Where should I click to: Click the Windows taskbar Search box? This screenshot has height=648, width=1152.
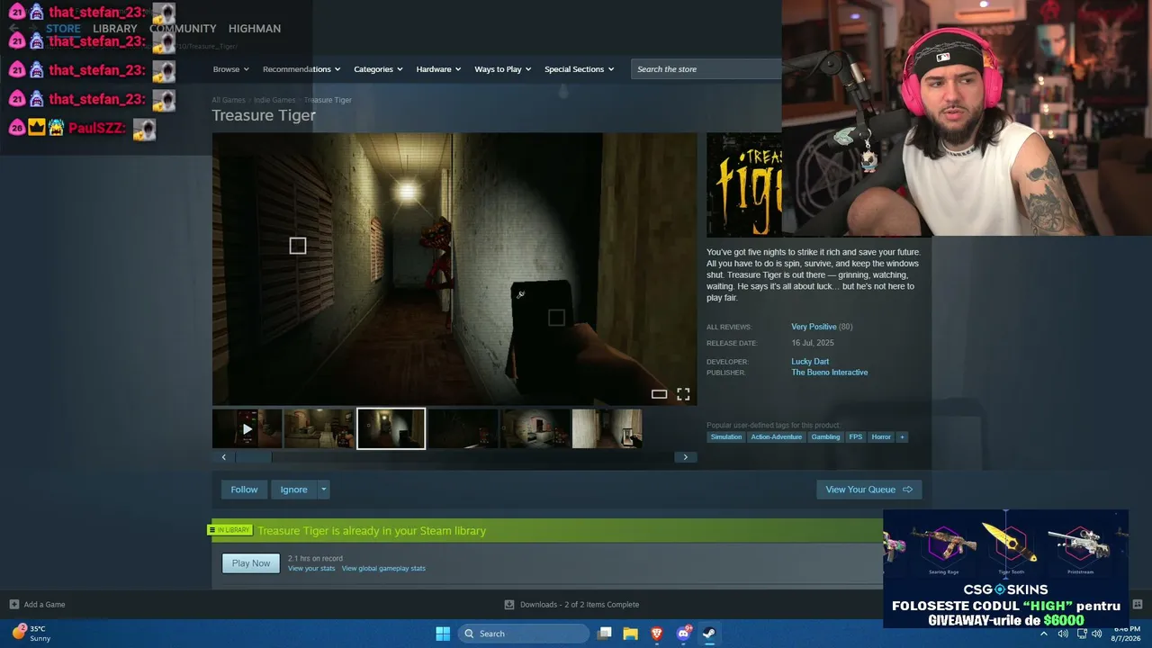click(x=524, y=634)
